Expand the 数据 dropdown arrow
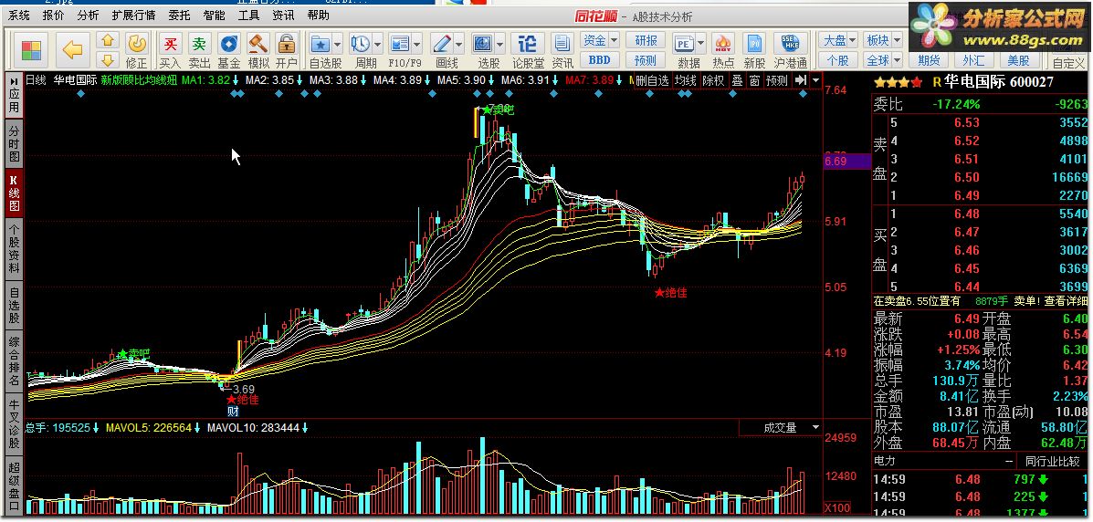 tap(699, 44)
